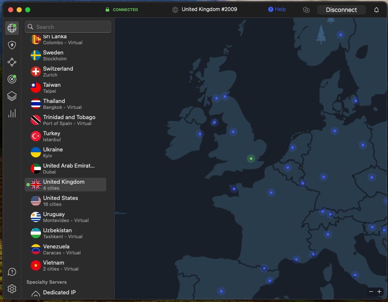
Task: Open the VPN globe sidebar tab
Action: click(12, 28)
